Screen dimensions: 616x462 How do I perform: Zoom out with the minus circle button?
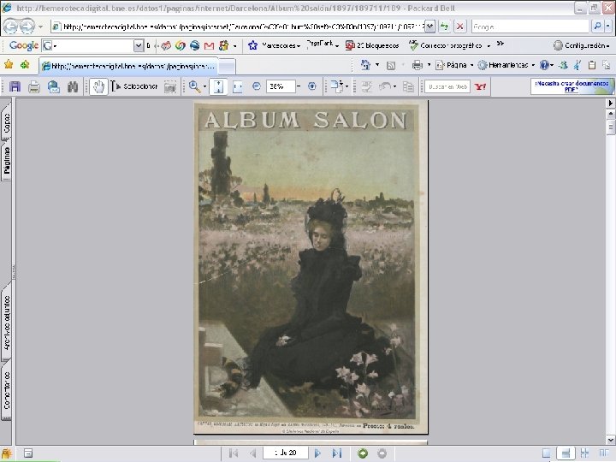point(257,86)
